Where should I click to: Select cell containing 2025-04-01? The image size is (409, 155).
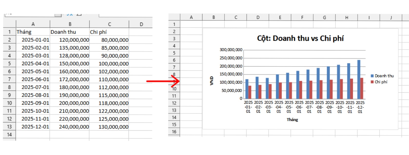click(x=33, y=64)
